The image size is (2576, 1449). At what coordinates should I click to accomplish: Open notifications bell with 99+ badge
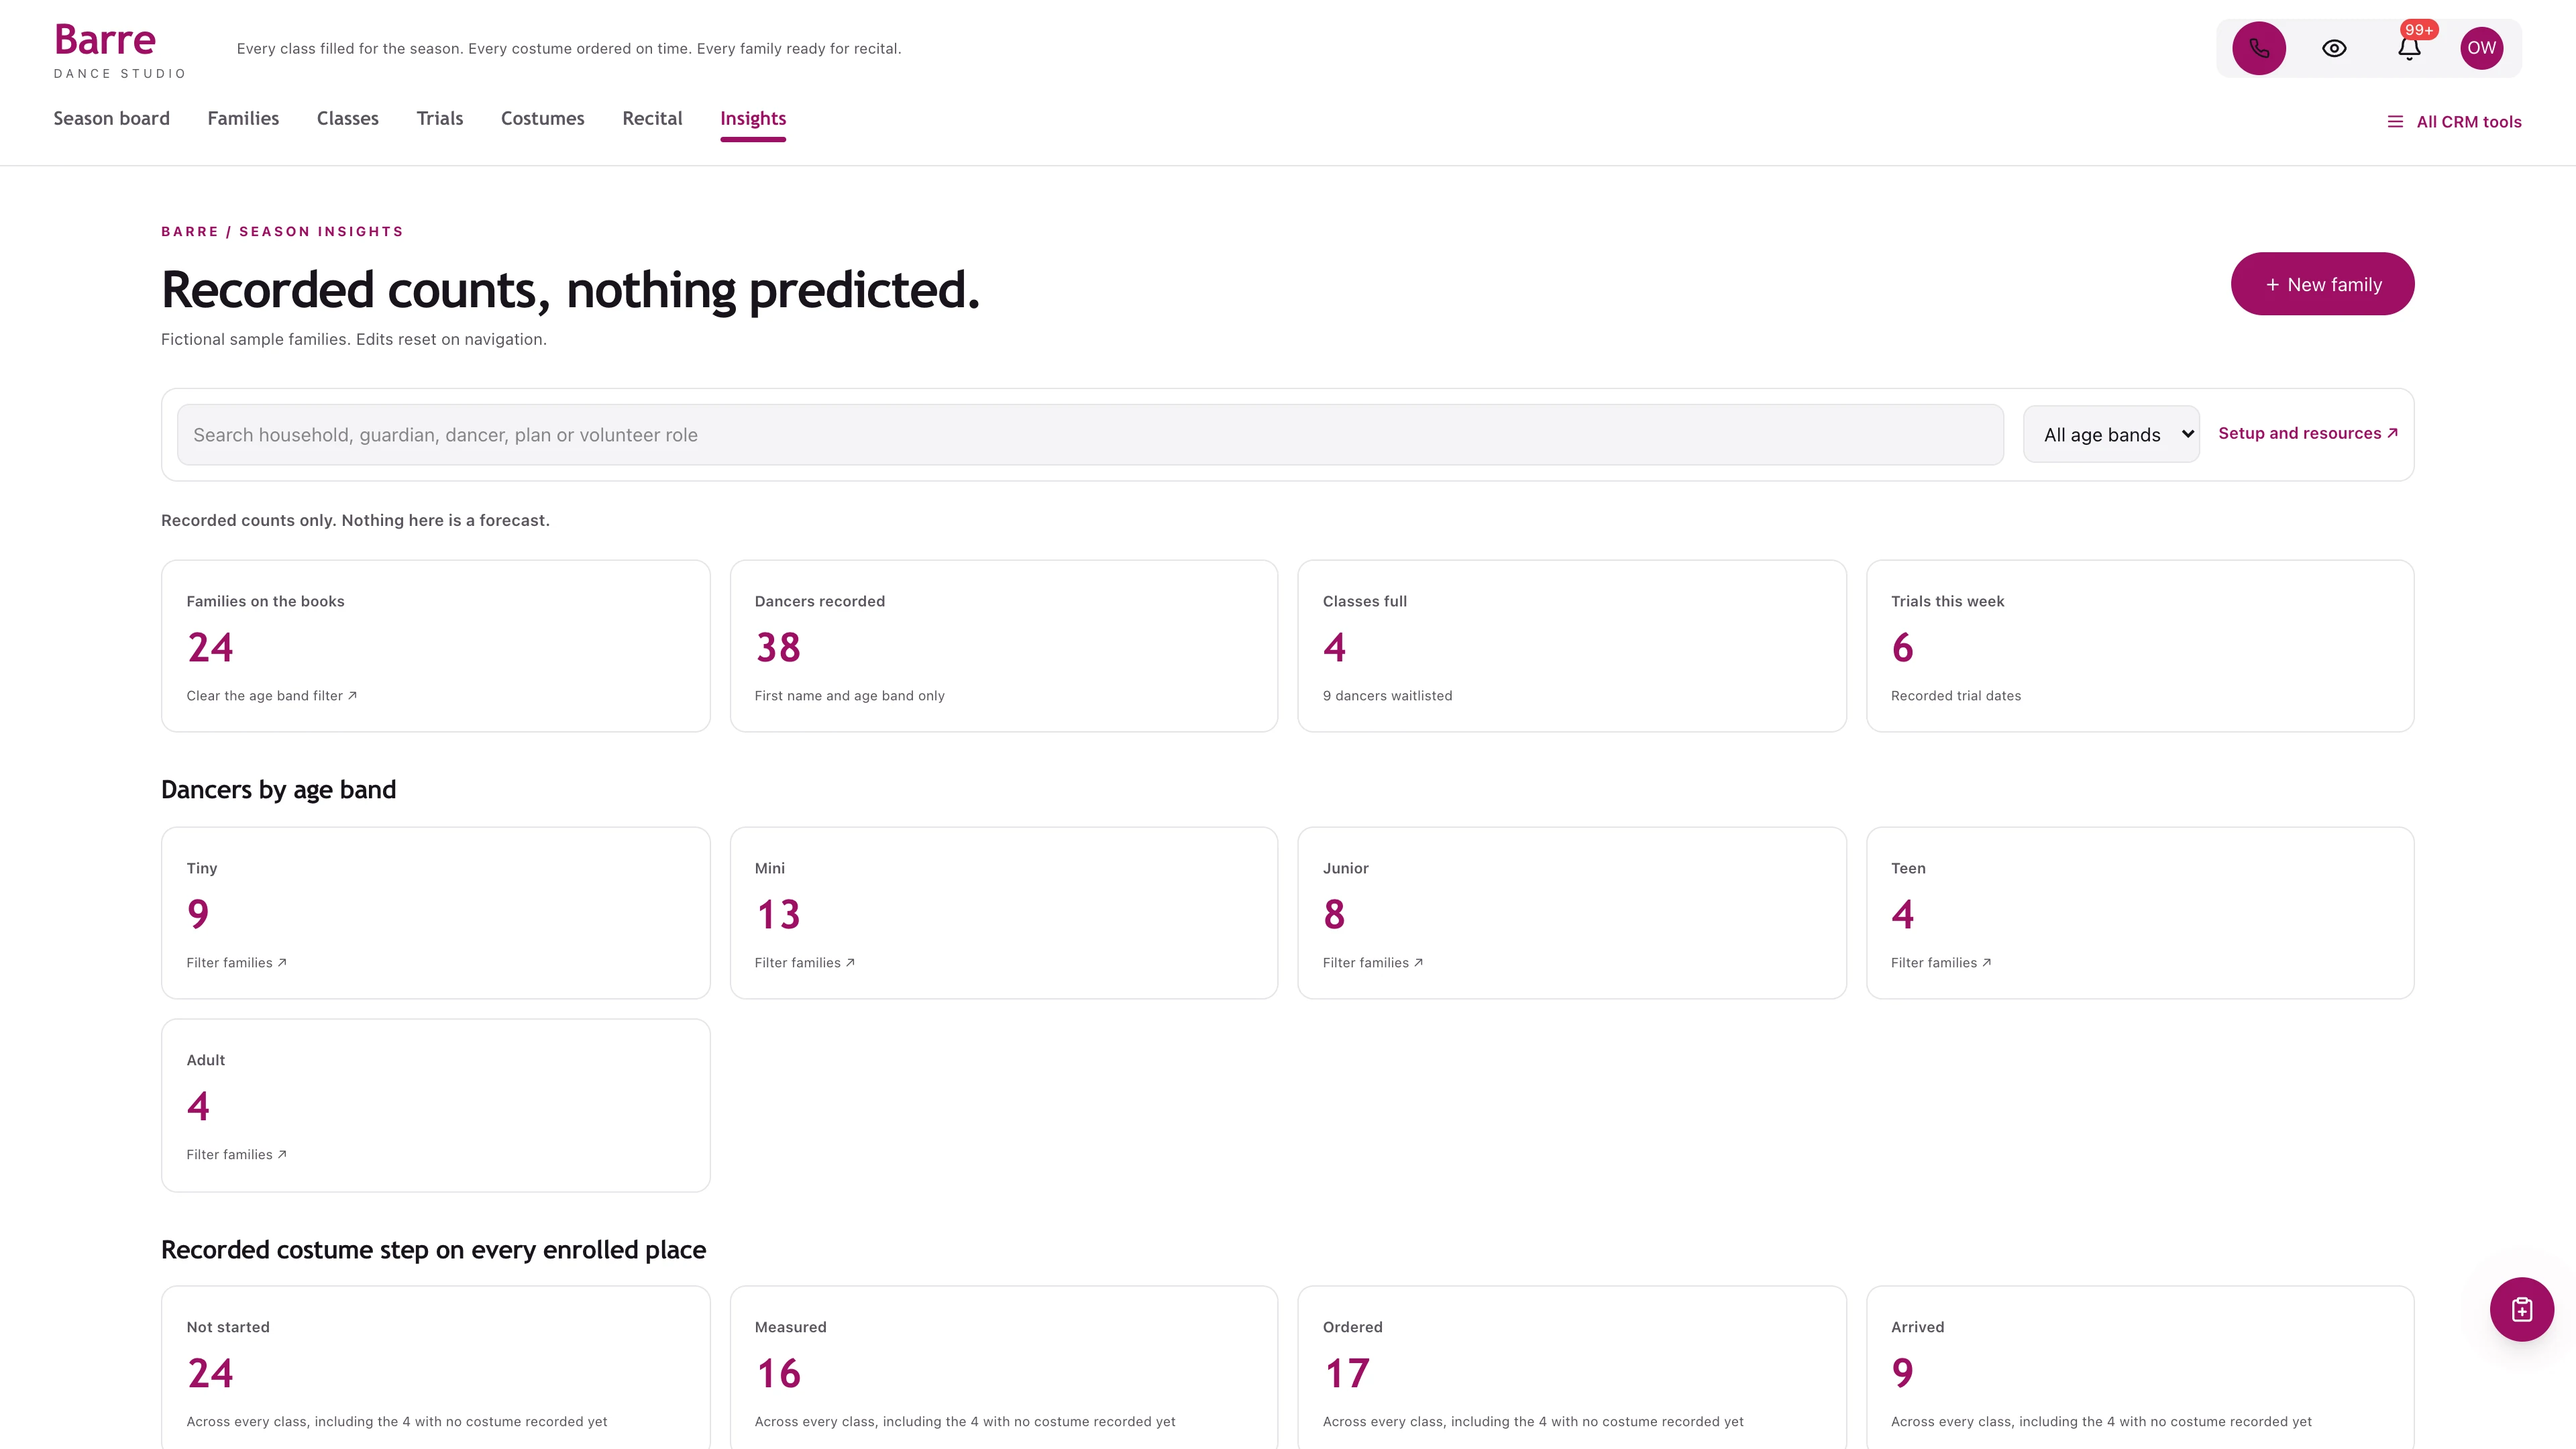(2409, 48)
